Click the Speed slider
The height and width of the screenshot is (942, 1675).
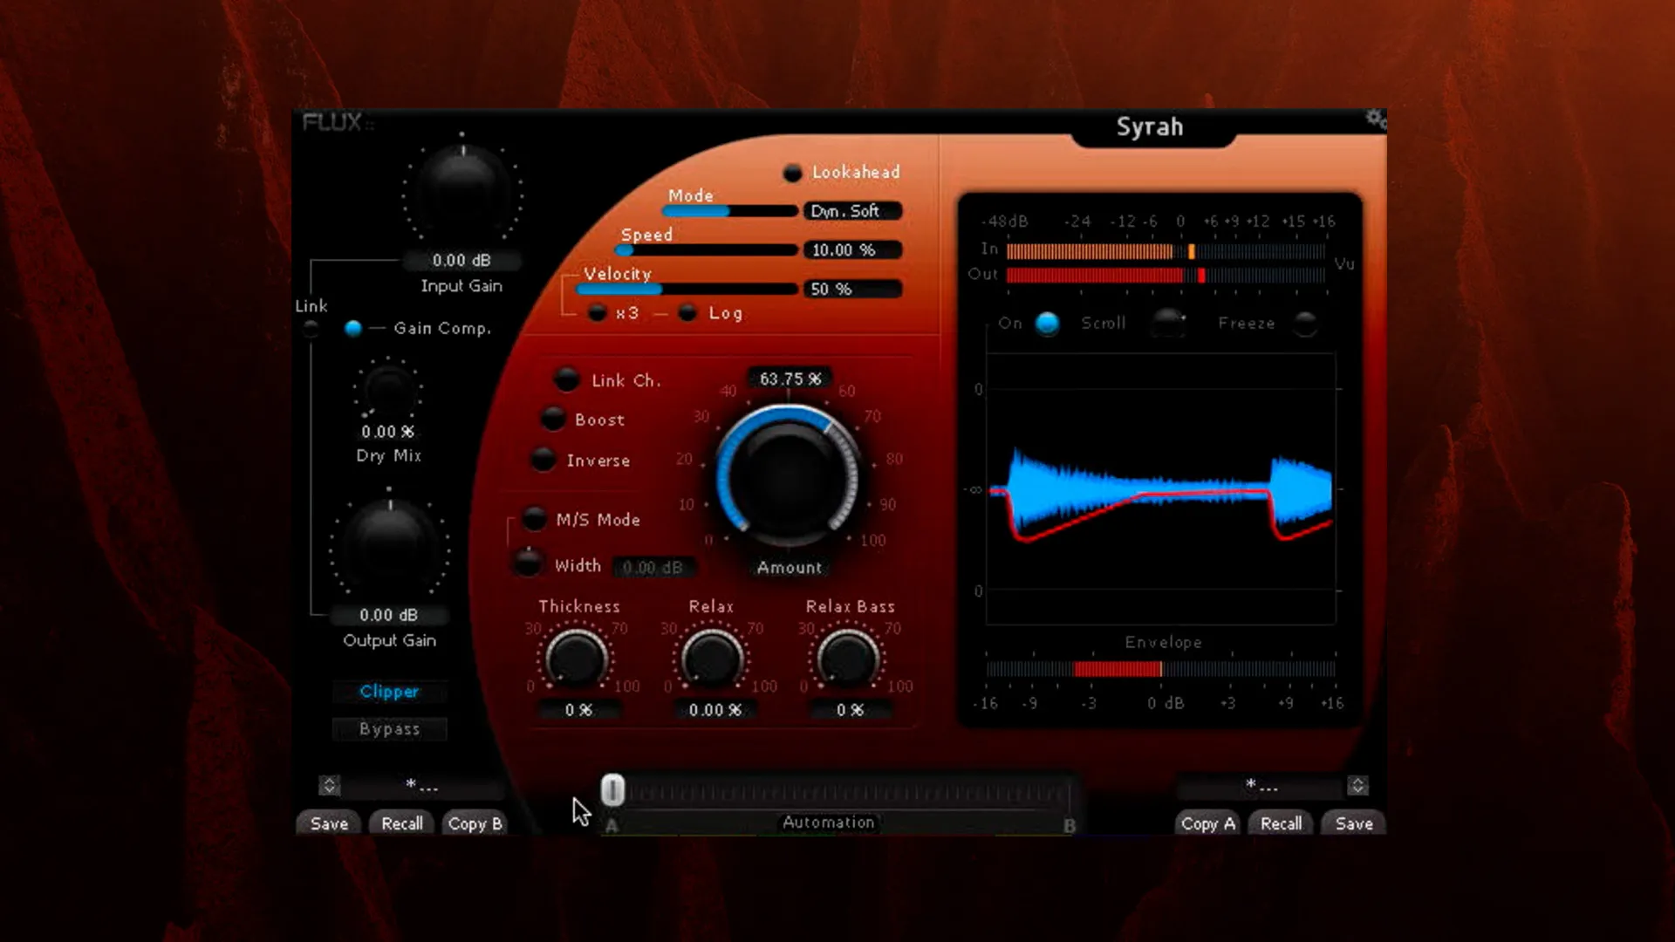point(706,250)
